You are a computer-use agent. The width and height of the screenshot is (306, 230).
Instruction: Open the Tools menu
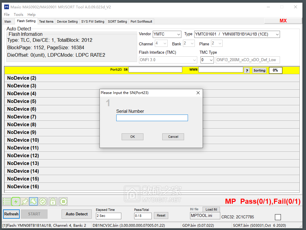(x=18, y=14)
